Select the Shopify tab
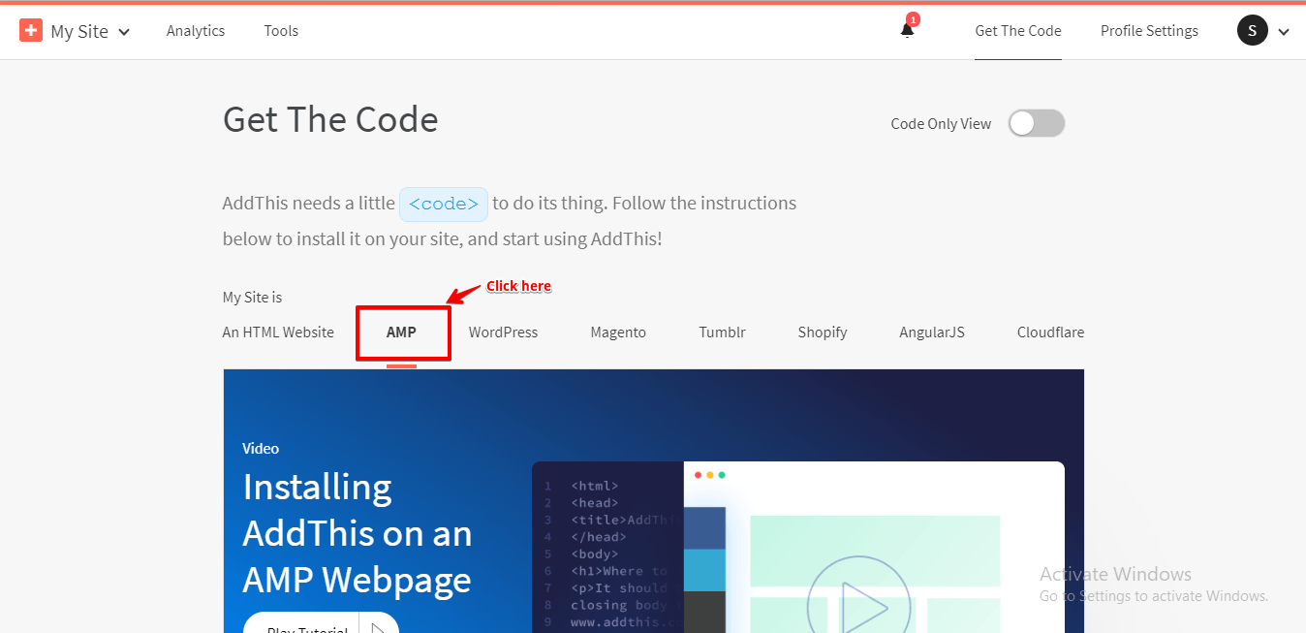1306x633 pixels. (x=823, y=332)
